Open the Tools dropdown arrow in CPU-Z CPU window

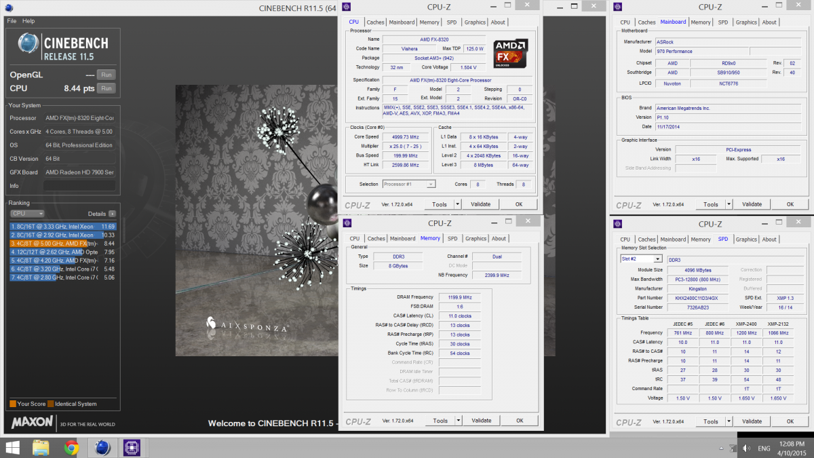coord(457,204)
